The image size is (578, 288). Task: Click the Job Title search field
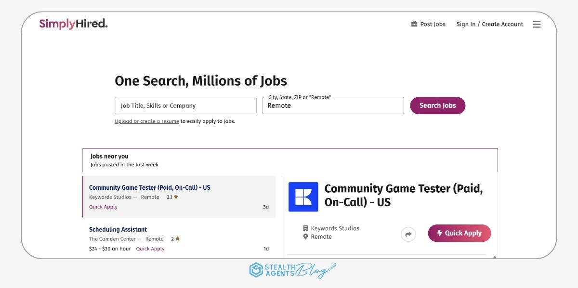185,105
